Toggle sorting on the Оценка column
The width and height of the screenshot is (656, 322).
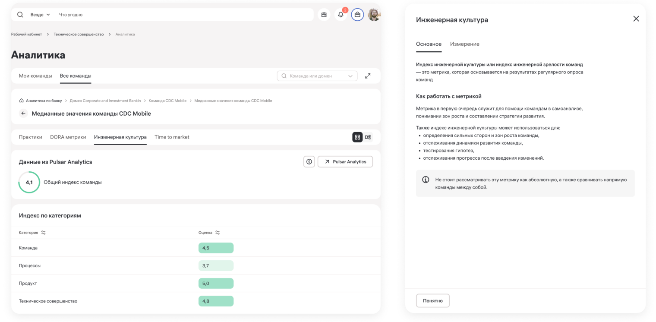click(217, 232)
